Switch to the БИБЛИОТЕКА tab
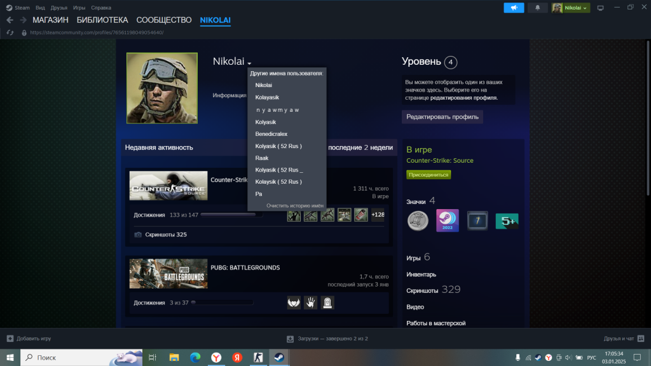 tap(102, 20)
